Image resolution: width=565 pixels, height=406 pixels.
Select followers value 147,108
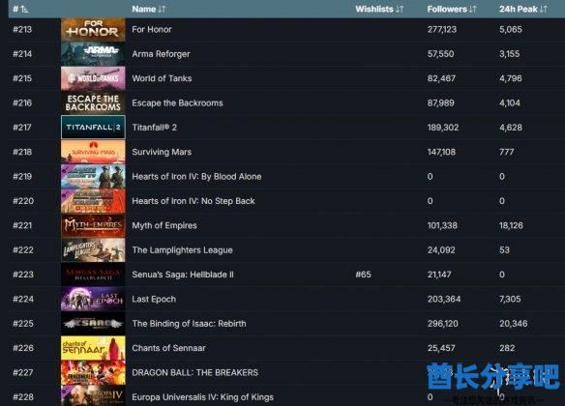tap(441, 152)
